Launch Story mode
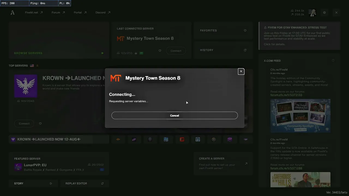This screenshot has height=196, width=349. 33,183
